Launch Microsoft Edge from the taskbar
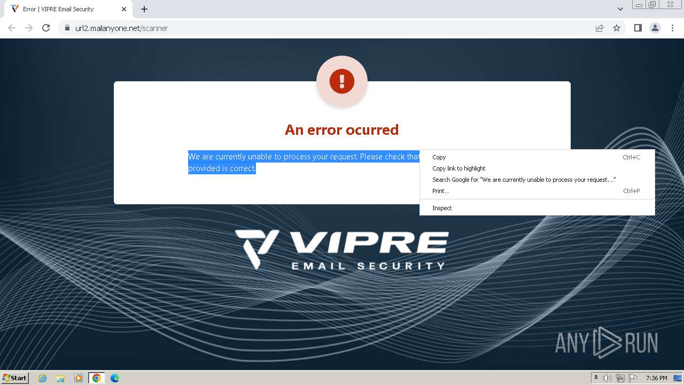684x385 pixels. [x=114, y=378]
